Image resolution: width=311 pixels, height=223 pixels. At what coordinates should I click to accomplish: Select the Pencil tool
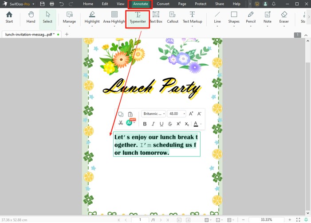click(251, 18)
